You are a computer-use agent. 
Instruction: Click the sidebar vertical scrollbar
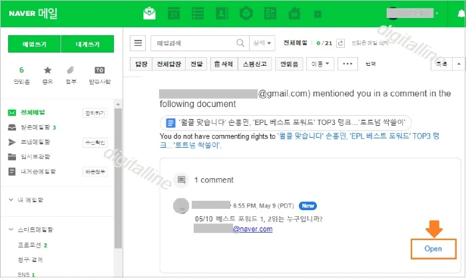tap(118, 178)
